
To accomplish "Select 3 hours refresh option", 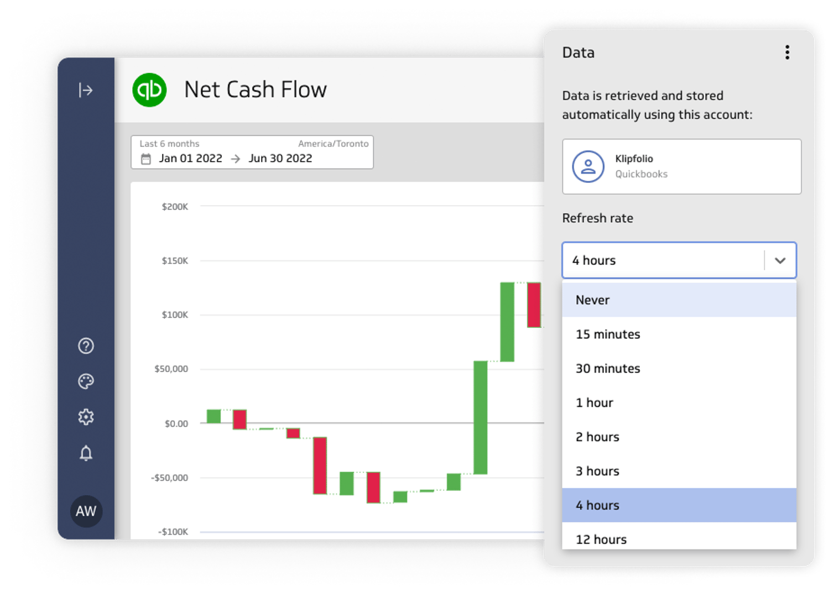I will click(679, 472).
